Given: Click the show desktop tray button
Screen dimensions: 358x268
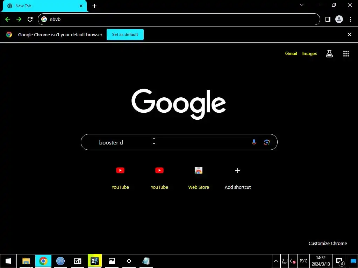Looking at the screenshot, I should click(x=353, y=261).
